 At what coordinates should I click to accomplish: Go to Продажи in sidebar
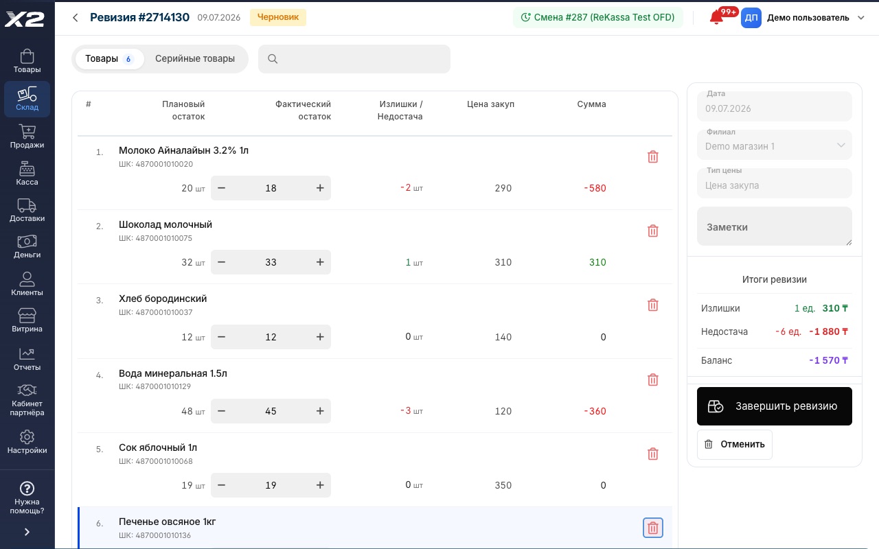coord(27,137)
